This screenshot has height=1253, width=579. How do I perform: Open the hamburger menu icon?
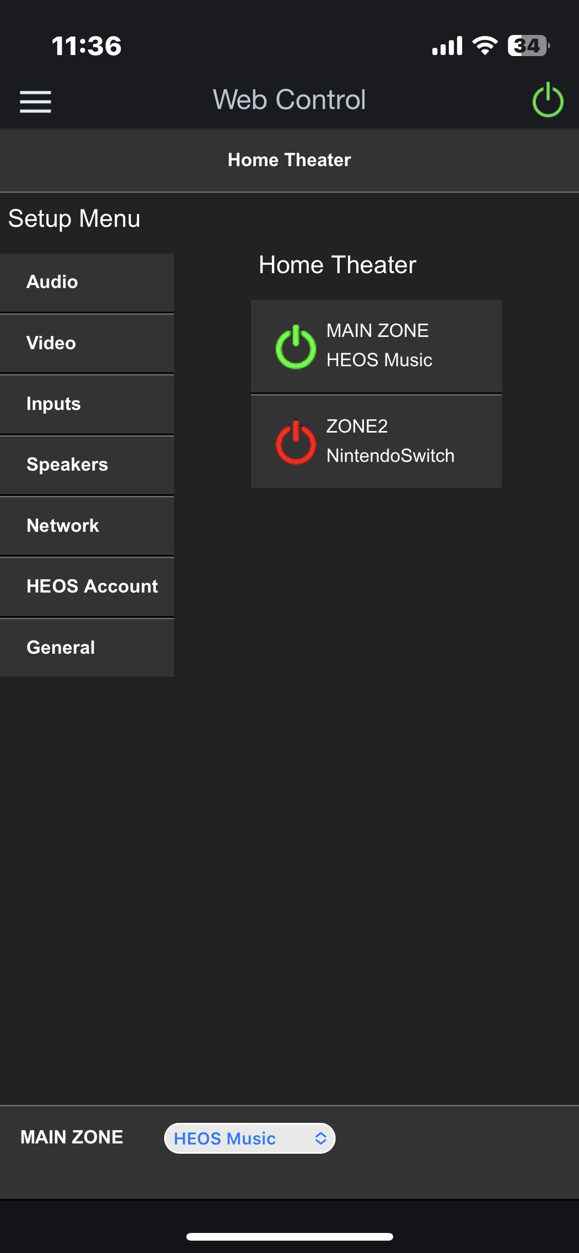36,101
